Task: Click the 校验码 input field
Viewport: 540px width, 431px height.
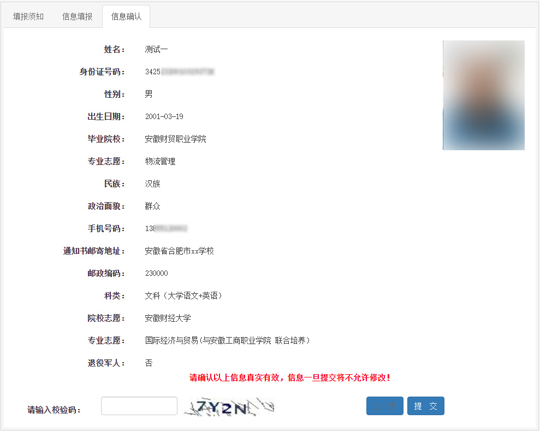Action: (x=139, y=406)
